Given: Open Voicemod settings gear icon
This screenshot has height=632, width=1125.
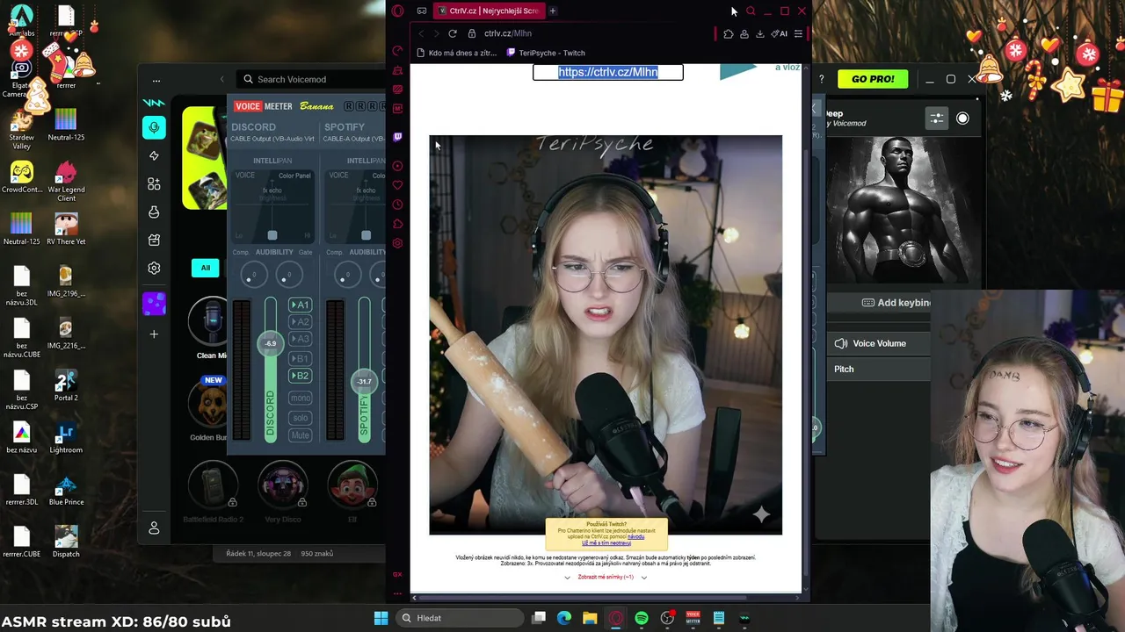Looking at the screenshot, I should (x=154, y=268).
